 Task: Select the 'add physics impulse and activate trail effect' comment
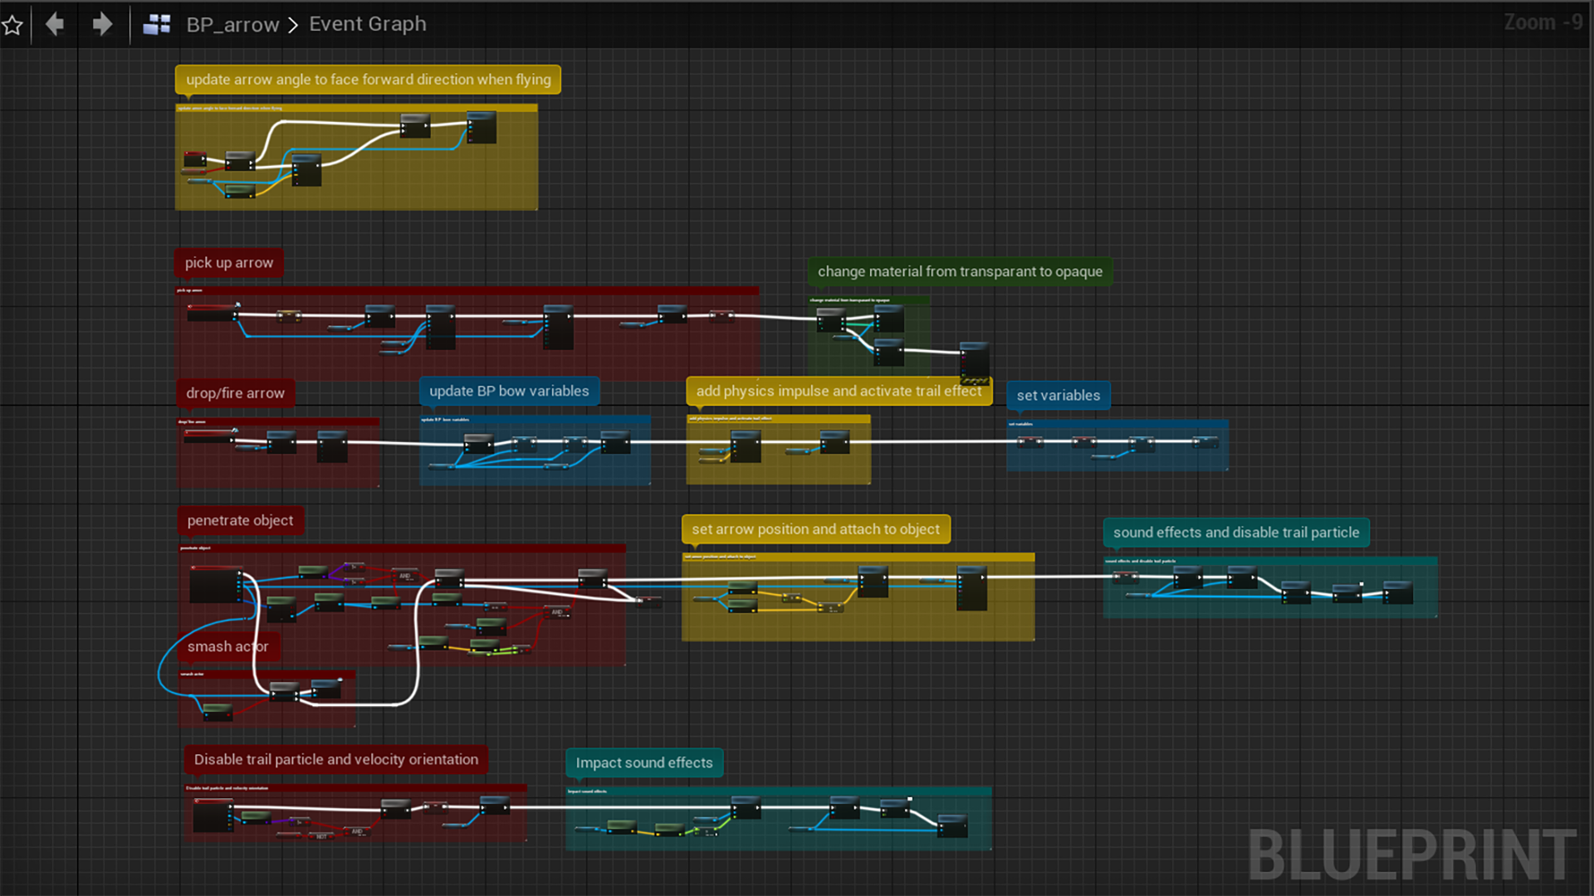point(839,391)
